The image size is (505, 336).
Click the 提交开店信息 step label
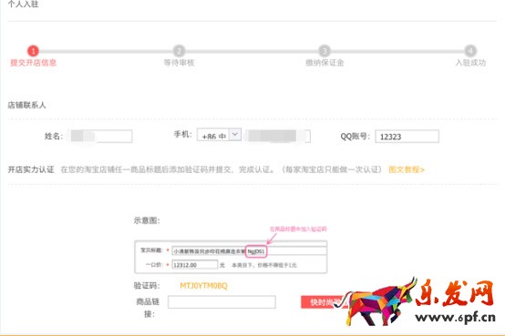click(x=33, y=63)
